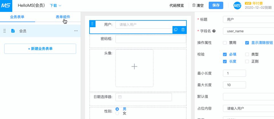This screenshot has height=119, width=274.
Task: Duplicate the selected 用户 field
Action: 176,29
